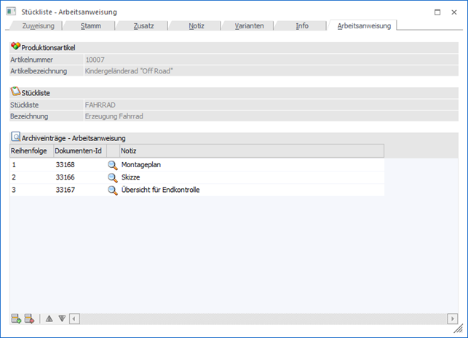468x338 pixels.
Task: Click the Dokumenten-Id column header
Action: [x=79, y=150]
